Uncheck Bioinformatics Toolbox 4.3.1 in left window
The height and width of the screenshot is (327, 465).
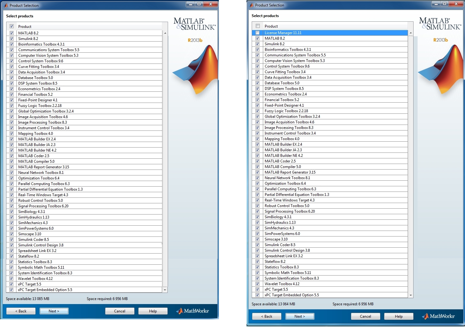(x=11, y=44)
